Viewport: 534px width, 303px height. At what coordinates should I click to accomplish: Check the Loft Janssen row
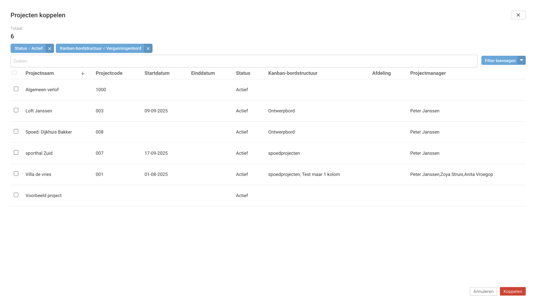click(x=16, y=110)
